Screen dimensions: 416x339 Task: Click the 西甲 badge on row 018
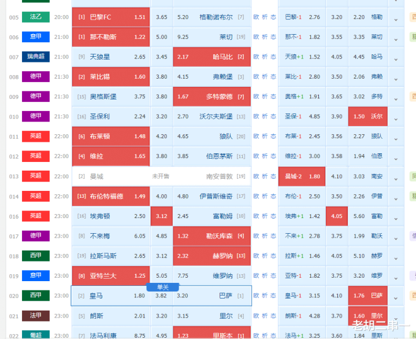click(x=36, y=256)
